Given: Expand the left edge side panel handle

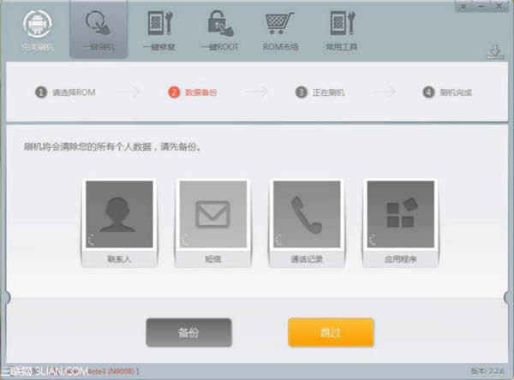Looking at the screenshot, I should pos(3,297).
